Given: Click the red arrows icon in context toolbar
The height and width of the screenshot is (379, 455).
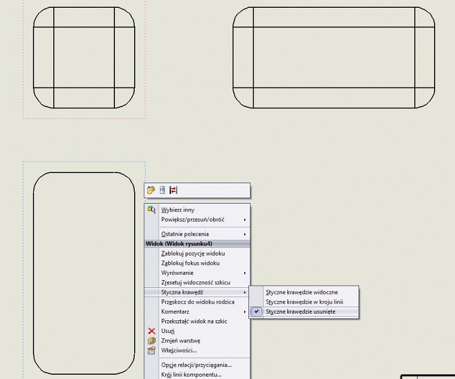Looking at the screenshot, I should coord(173,190).
